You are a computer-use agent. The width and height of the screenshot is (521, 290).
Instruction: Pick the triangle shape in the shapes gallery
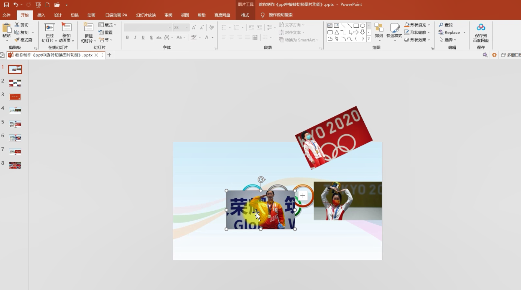click(336, 32)
